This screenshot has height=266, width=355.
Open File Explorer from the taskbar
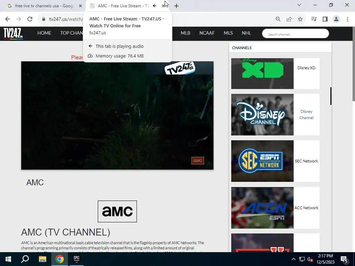(42, 259)
